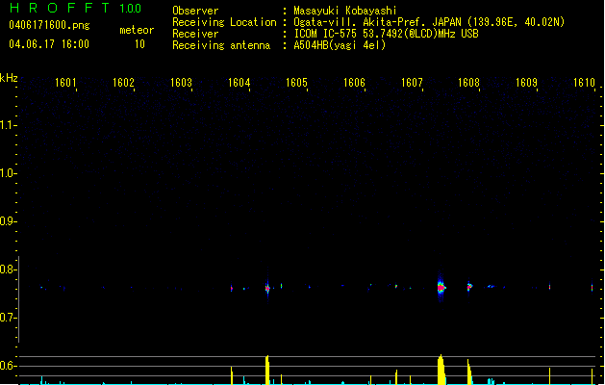This screenshot has height=385, width=605.
Task: Click the Receiving Location field label
Action: coord(224,22)
